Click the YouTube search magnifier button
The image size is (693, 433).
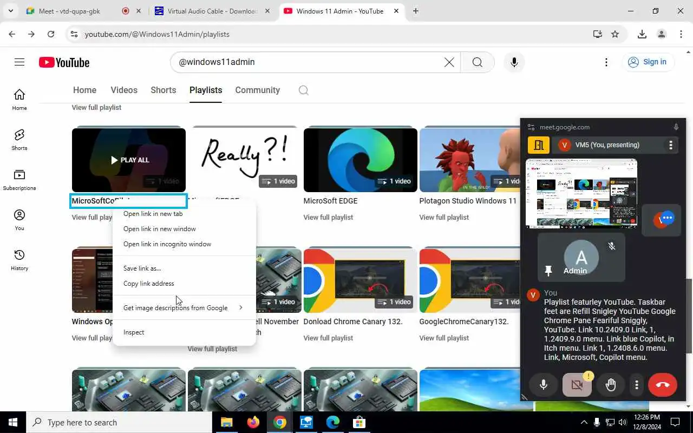477,62
